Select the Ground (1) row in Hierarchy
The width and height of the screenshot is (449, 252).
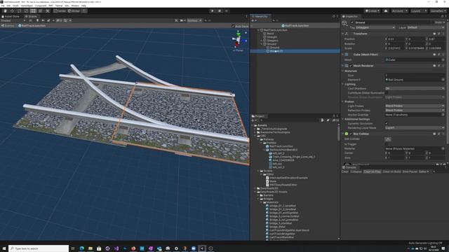coord(295,51)
